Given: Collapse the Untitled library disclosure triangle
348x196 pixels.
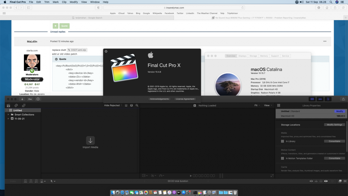Looking at the screenshot, I should tap(7, 110).
